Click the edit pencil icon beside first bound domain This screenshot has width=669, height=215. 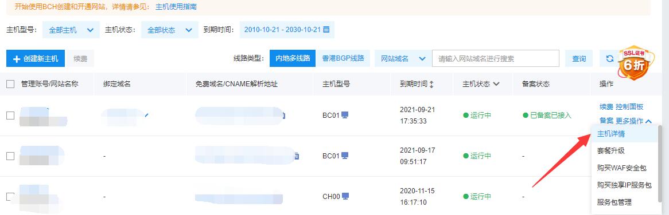coord(147,115)
